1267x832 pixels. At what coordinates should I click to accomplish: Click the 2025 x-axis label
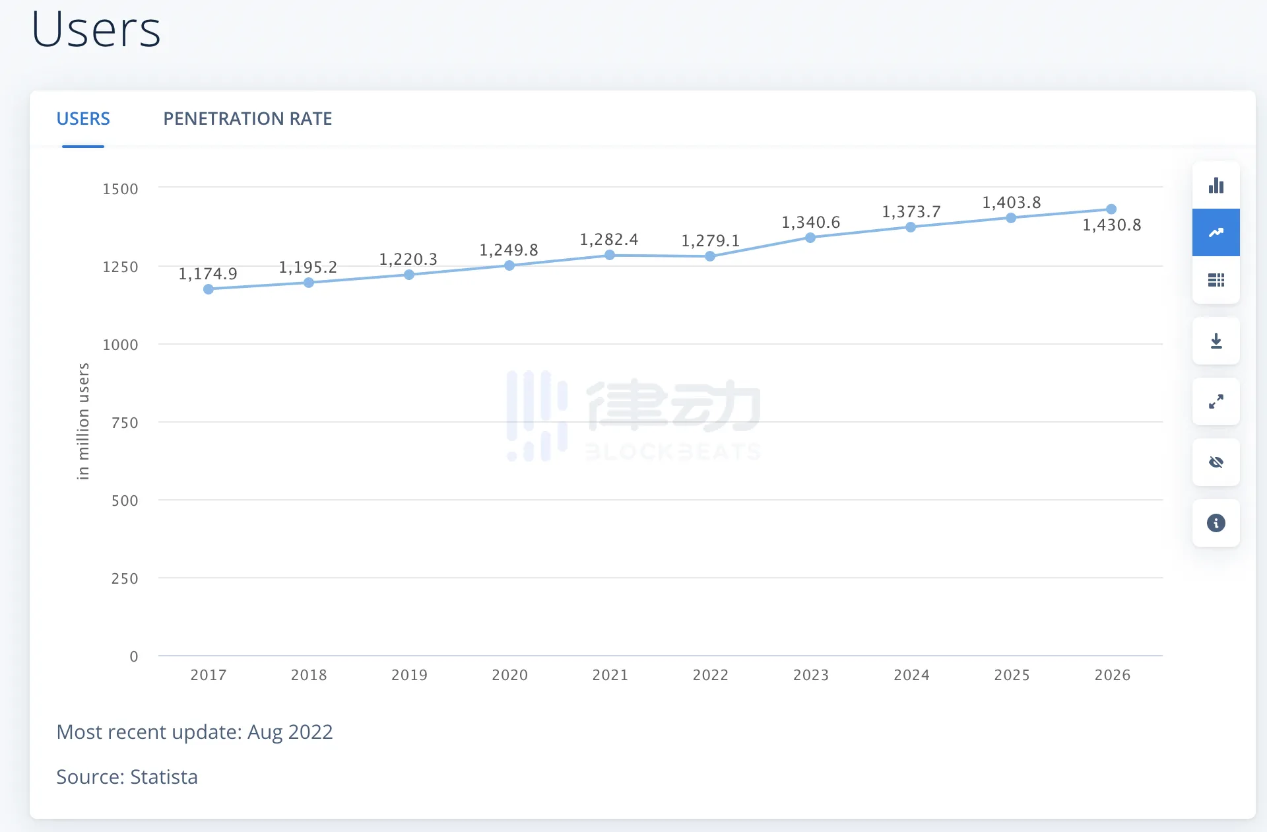1012,675
